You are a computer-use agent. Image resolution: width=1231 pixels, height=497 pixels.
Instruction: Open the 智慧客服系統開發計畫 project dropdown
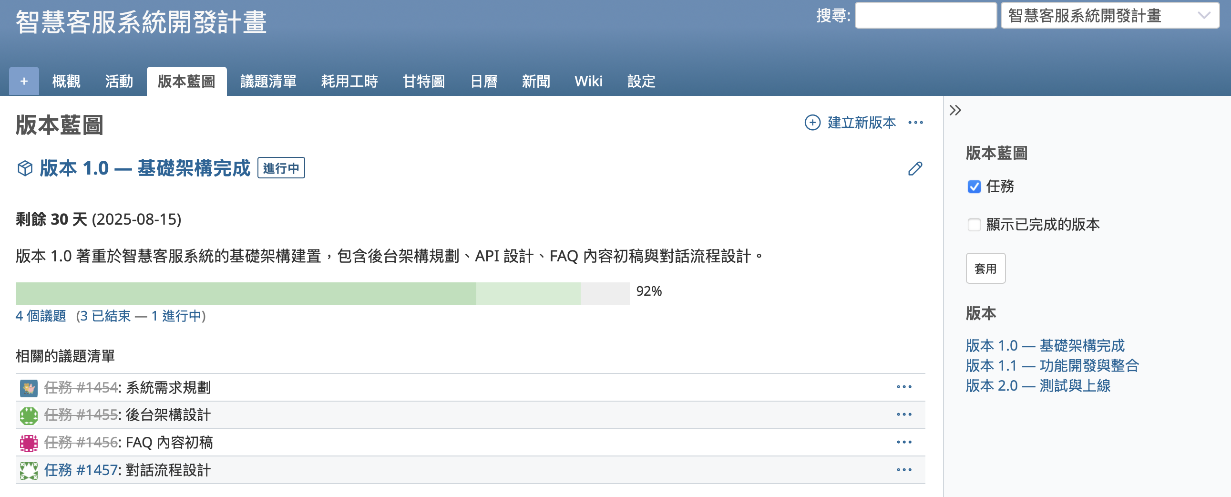tap(1109, 15)
